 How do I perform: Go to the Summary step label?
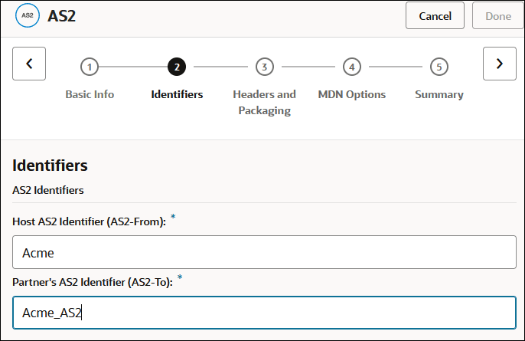point(439,94)
